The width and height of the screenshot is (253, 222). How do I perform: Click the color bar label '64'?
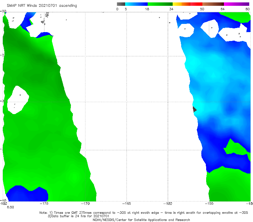click(223, 9)
